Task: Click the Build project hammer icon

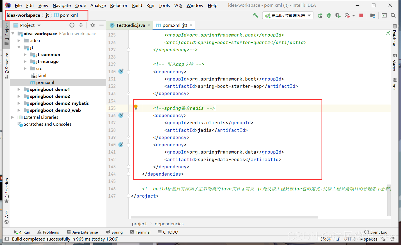Action: click(x=255, y=15)
